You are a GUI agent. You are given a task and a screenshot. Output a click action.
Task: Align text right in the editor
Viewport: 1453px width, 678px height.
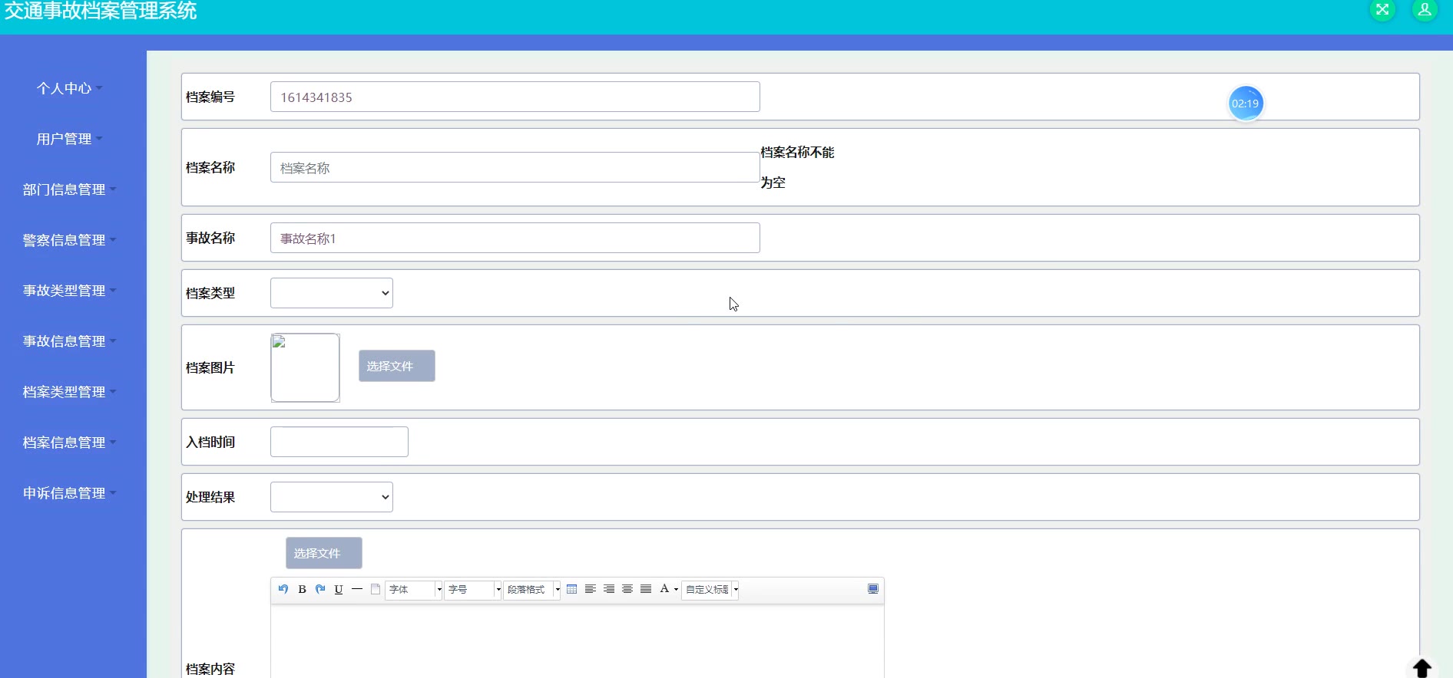click(609, 589)
